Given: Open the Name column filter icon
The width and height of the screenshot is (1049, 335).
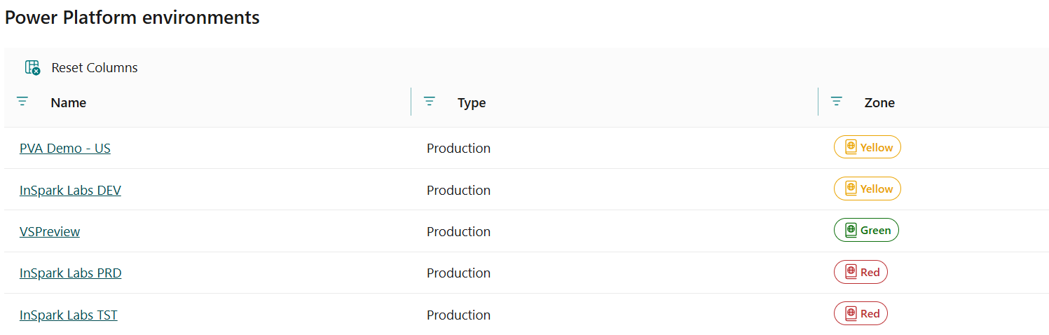Looking at the screenshot, I should coord(22,102).
